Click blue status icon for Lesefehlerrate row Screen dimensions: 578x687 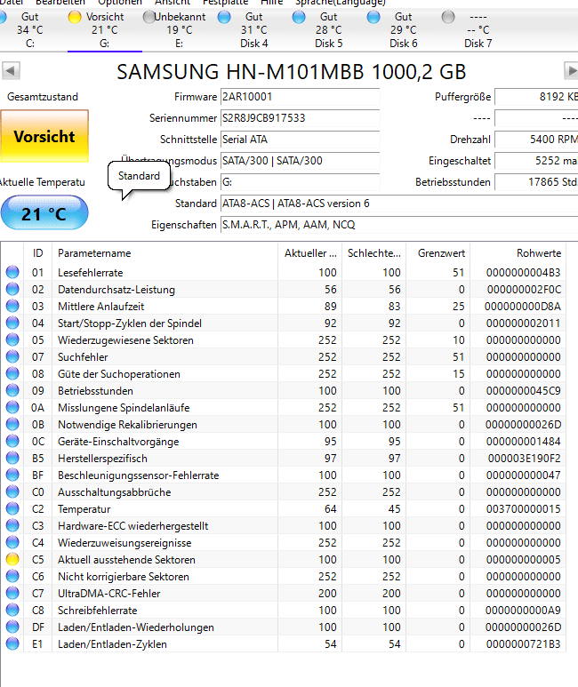[12, 272]
